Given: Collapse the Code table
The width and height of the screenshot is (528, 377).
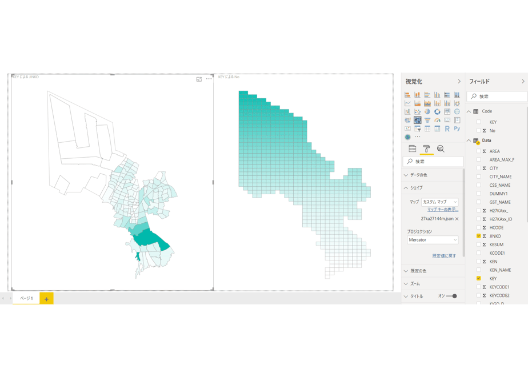Looking at the screenshot, I should tap(469, 111).
